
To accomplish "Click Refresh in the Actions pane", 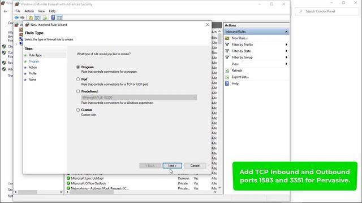I will tap(237, 70).
